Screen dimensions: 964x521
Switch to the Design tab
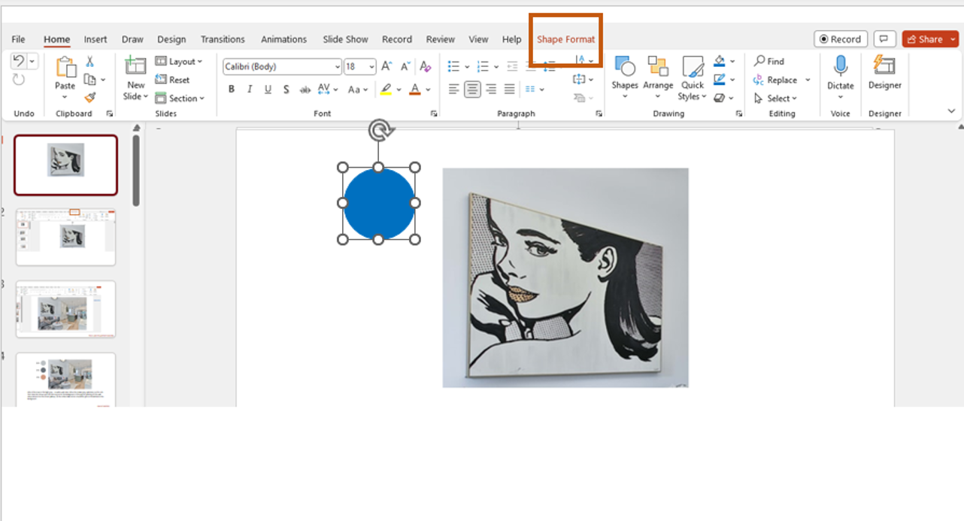[171, 39]
